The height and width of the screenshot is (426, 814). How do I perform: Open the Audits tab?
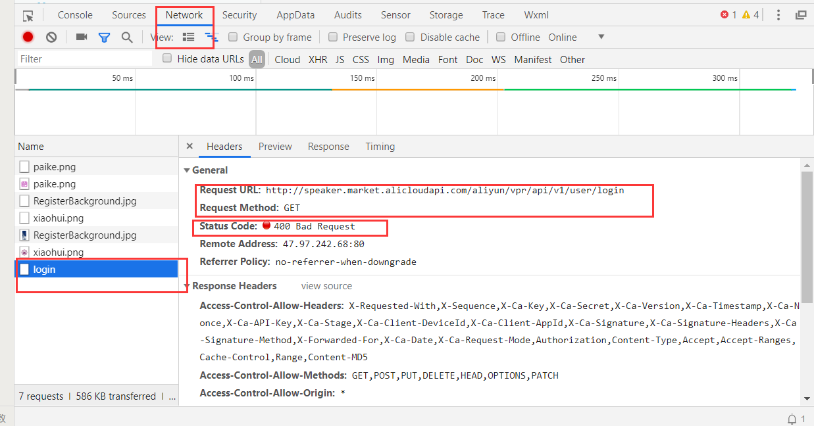click(348, 15)
